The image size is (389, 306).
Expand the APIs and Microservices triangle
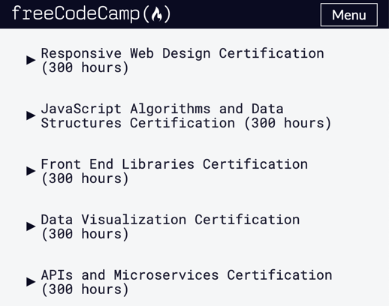[31, 282]
